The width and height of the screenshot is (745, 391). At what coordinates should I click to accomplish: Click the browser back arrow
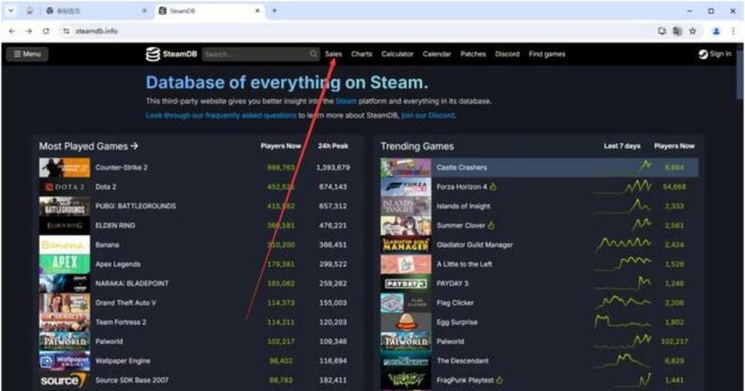(12, 31)
